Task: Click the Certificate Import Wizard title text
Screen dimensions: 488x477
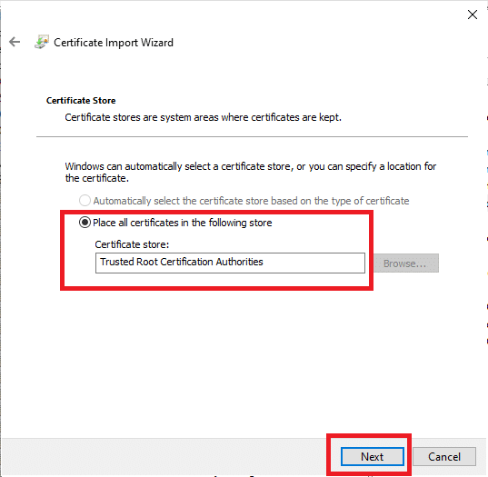Action: (x=114, y=43)
